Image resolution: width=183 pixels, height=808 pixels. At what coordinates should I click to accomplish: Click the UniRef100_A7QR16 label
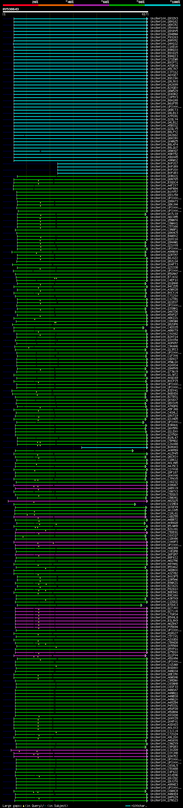click(x=164, y=66)
